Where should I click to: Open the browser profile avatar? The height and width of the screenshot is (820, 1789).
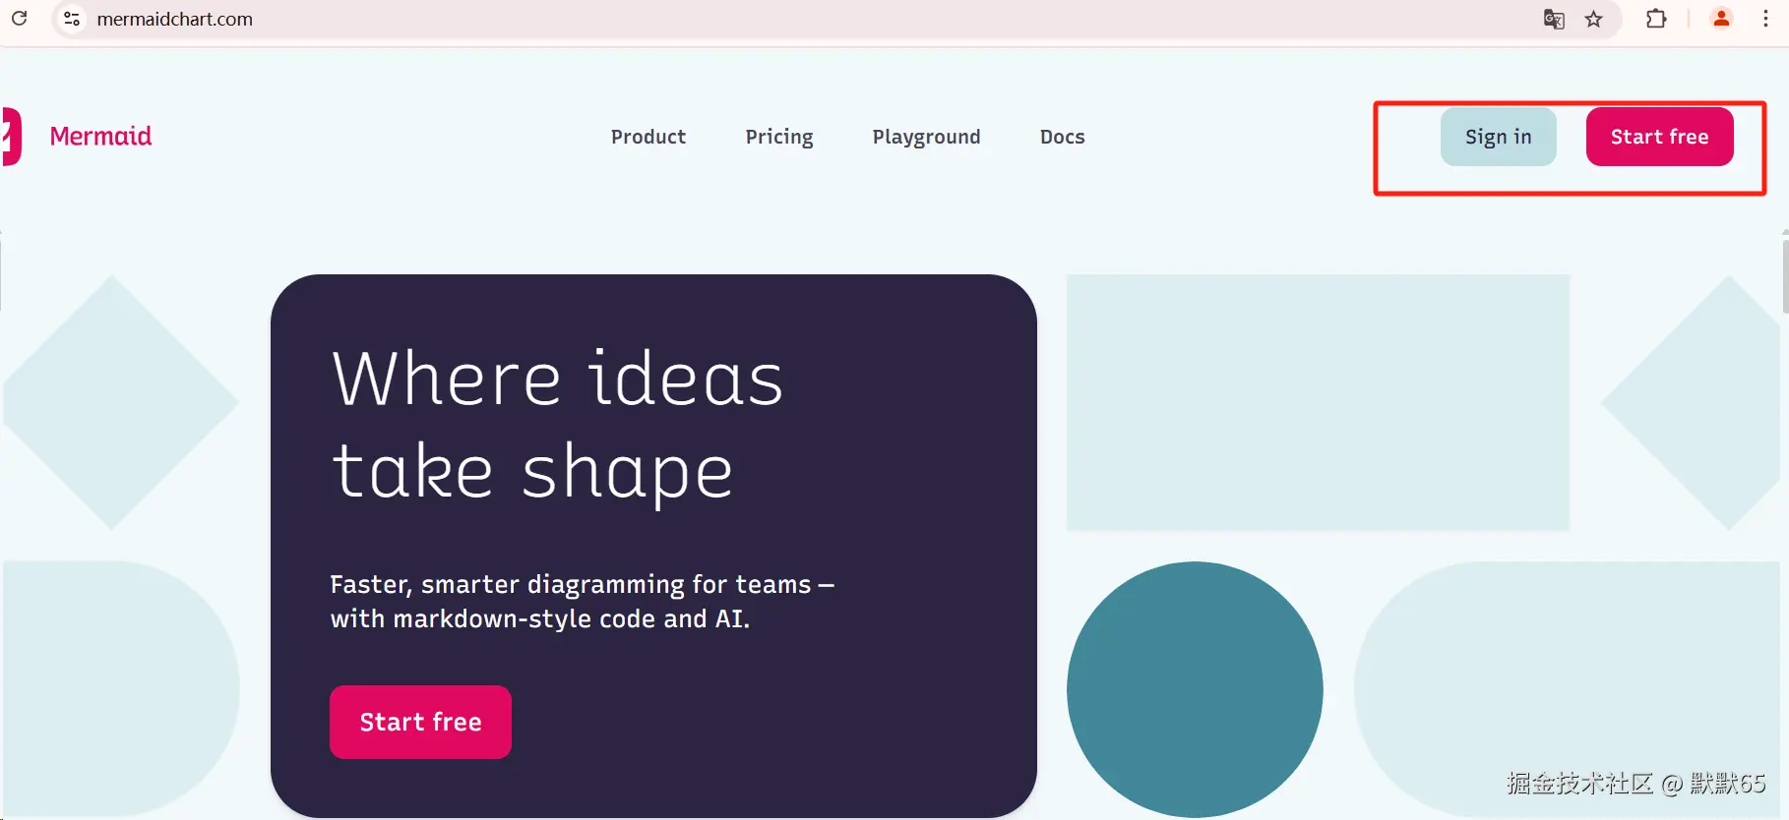(1721, 19)
